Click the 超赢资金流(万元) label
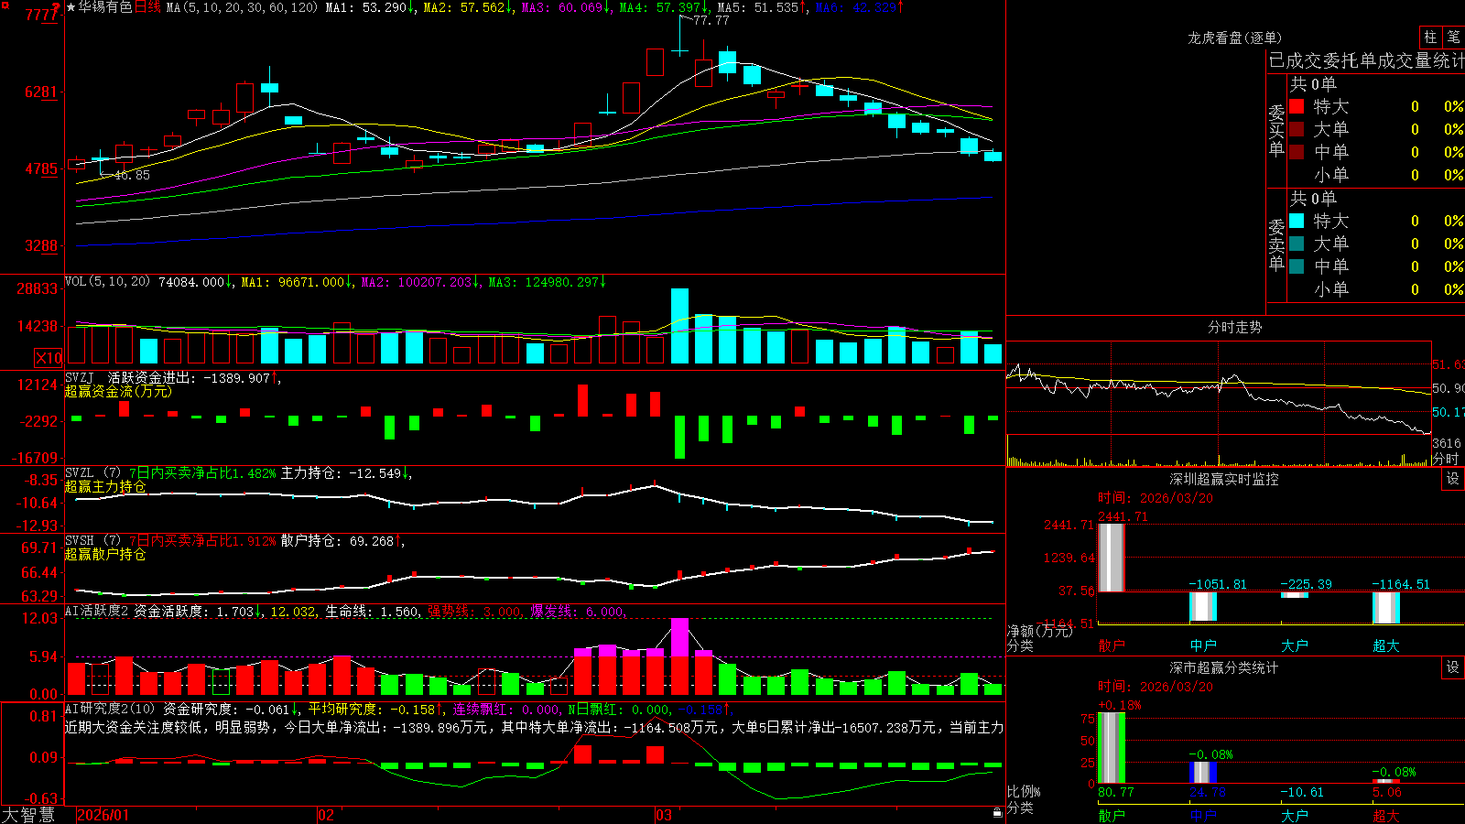Image resolution: width=1465 pixels, height=824 pixels. point(118,391)
